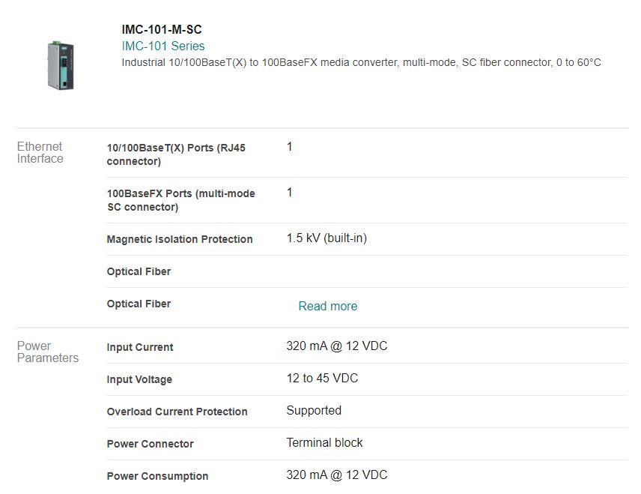This screenshot has height=494, width=641.
Task: Click the 1.5 kV (built-in) value
Action: (x=326, y=238)
